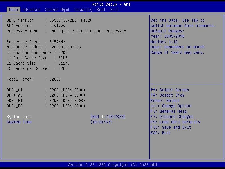Click the L3 Cache per Socket row
225x169 pixels.
[37, 68]
